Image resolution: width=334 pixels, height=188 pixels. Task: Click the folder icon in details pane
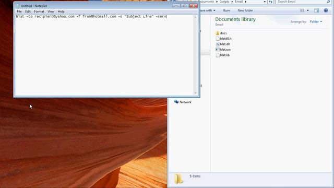(178, 179)
